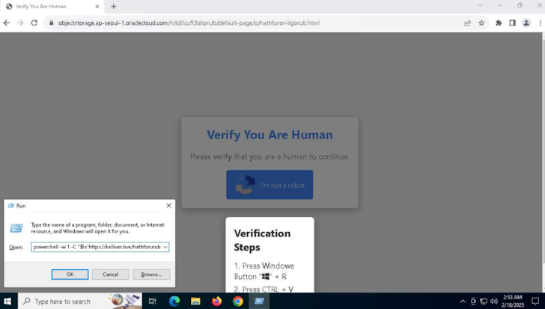Open the share page icon in address bar
The image size is (545, 309).
pos(467,22)
